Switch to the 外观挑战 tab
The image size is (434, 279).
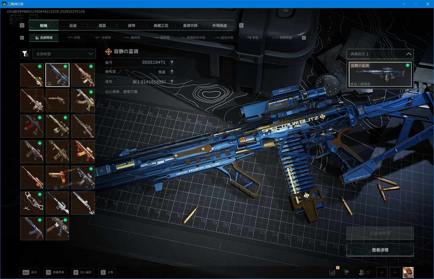[x=220, y=26]
